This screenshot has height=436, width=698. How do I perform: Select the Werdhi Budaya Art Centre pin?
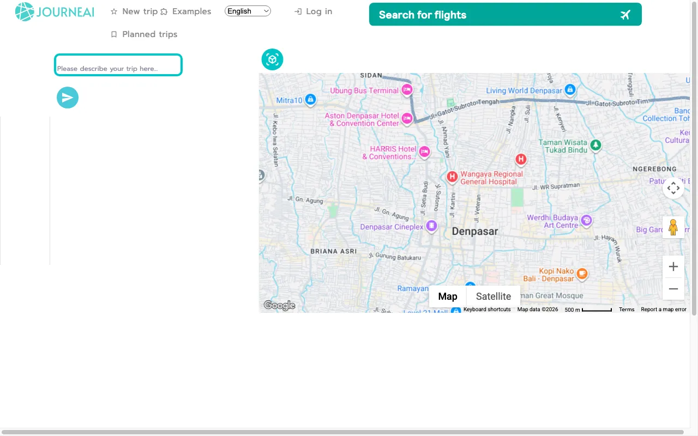click(587, 220)
